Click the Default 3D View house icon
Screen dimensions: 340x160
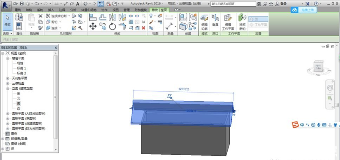[x=86, y=4]
